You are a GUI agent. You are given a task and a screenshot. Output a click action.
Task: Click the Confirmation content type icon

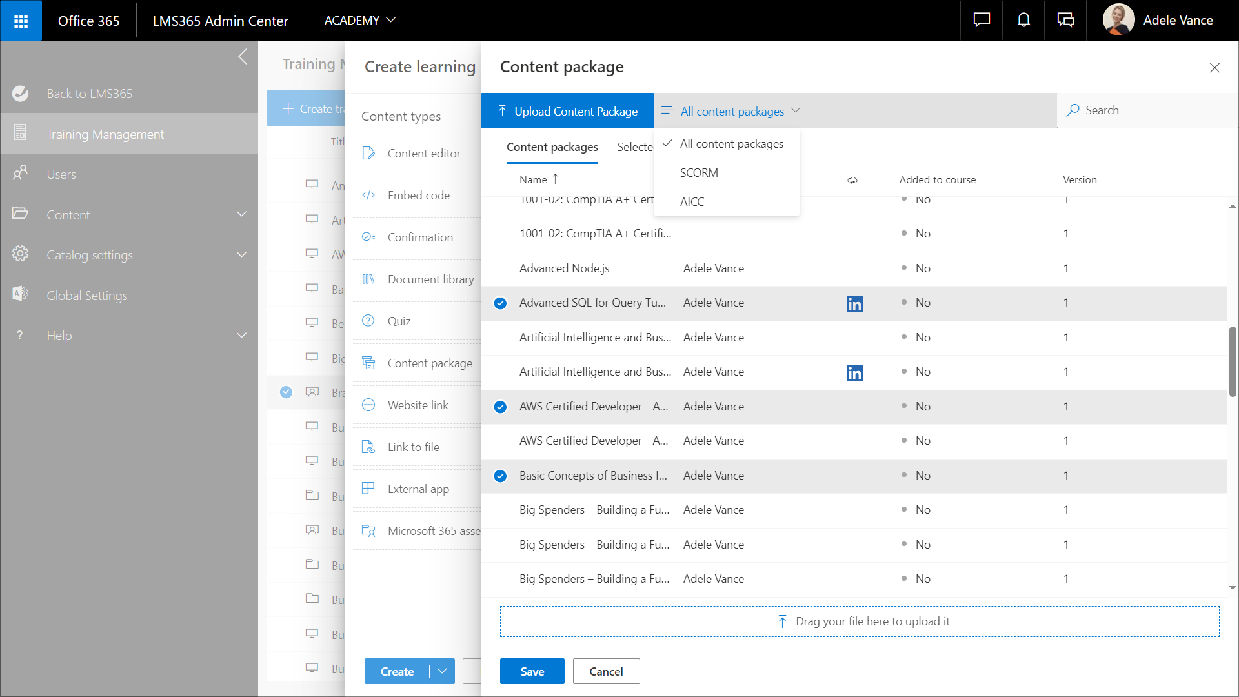tap(368, 237)
